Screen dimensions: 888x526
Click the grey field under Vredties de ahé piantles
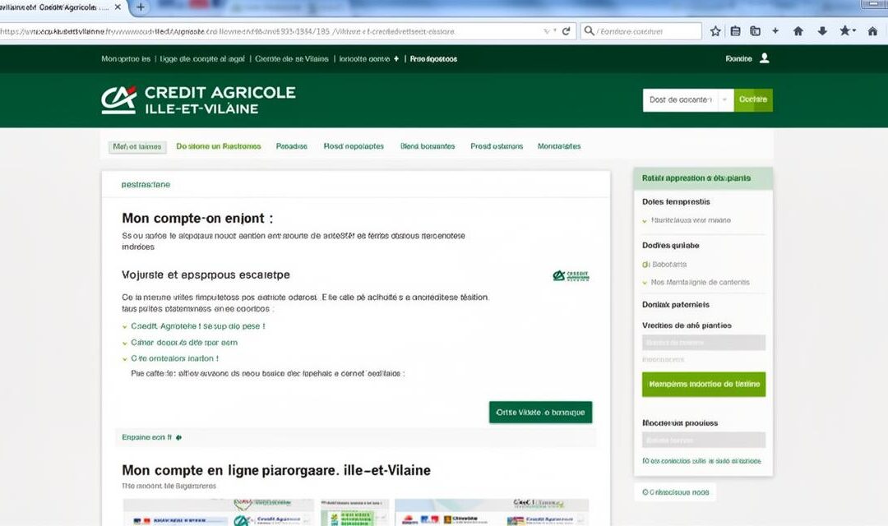coord(704,343)
